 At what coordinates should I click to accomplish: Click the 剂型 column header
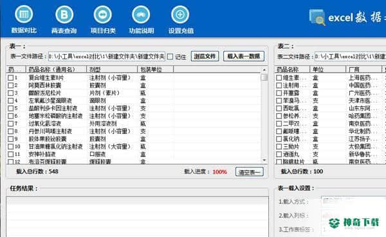click(112, 70)
